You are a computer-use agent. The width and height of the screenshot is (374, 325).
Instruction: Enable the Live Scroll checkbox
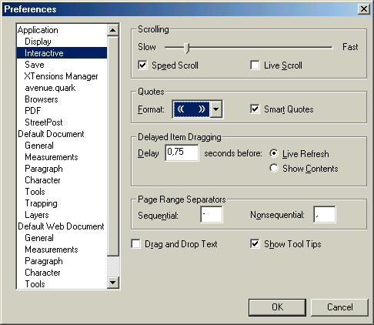click(x=255, y=65)
